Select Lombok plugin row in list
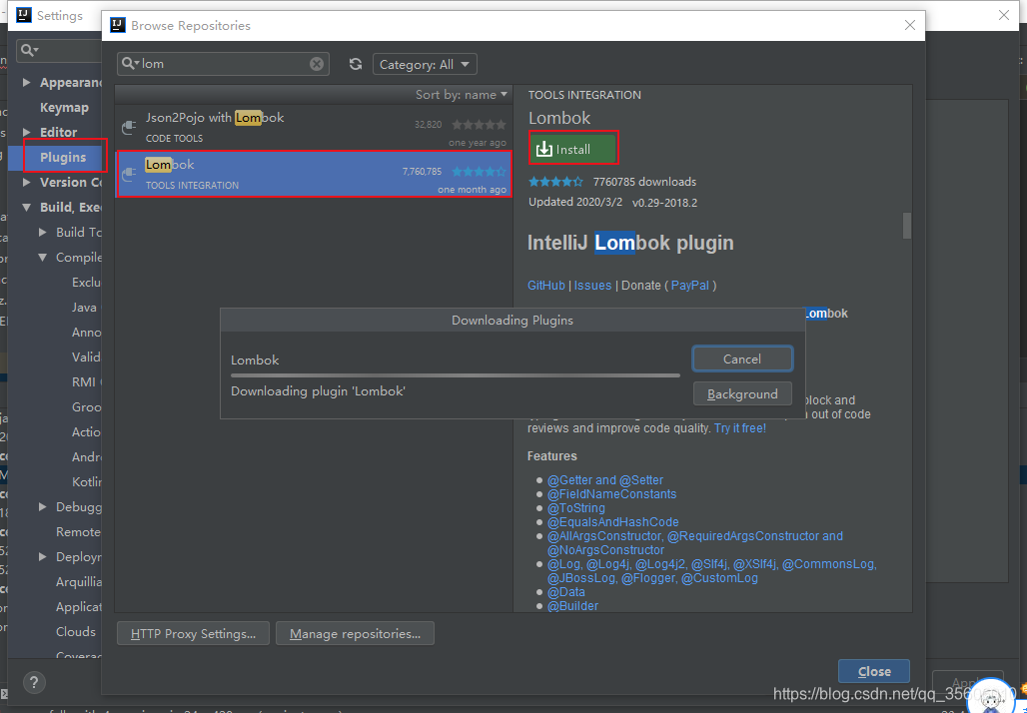Screen dimensions: 1027x713 point(314,174)
